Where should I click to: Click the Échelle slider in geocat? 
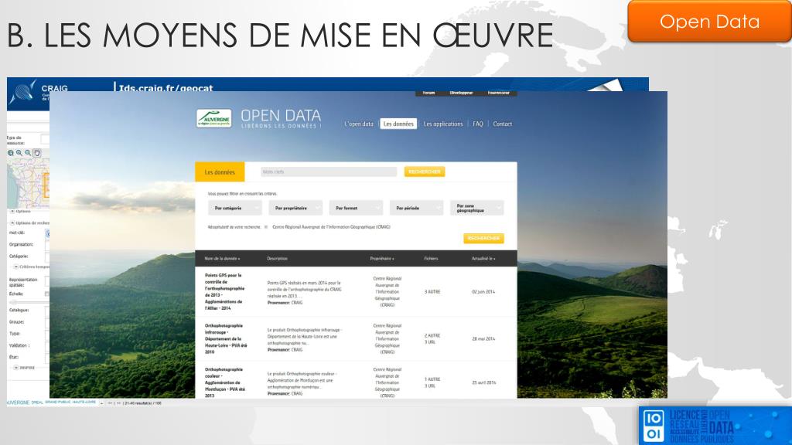pyautogui.click(x=29, y=302)
